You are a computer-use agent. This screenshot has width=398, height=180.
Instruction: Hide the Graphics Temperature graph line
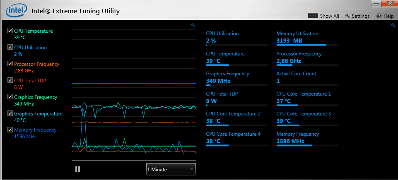(x=10, y=113)
